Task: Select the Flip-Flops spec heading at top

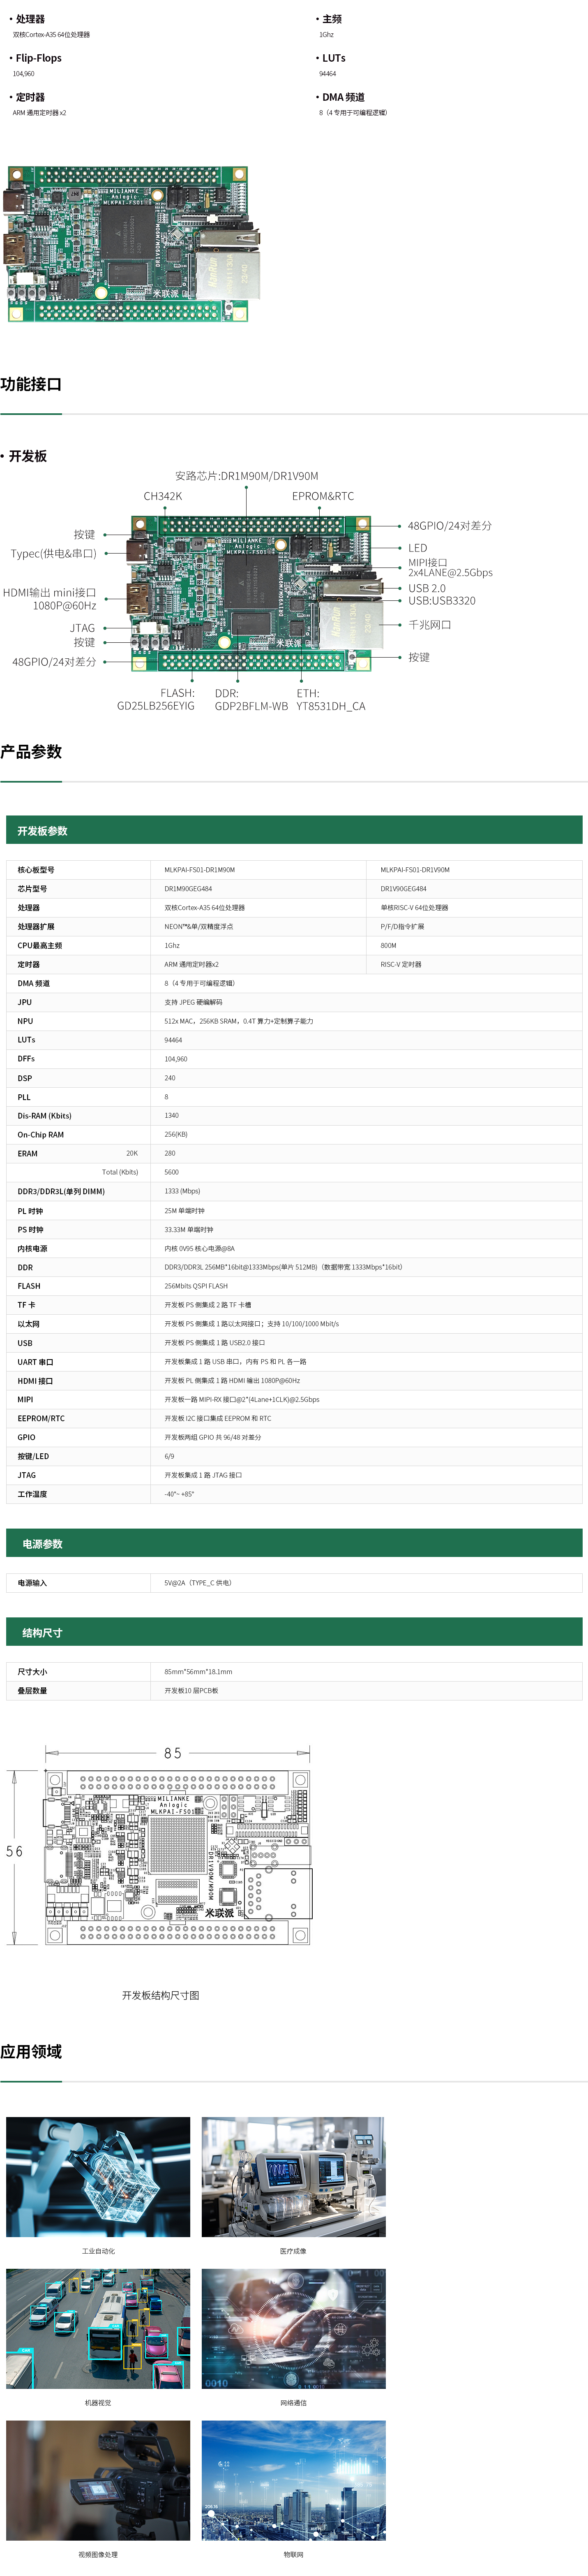Action: point(38,58)
